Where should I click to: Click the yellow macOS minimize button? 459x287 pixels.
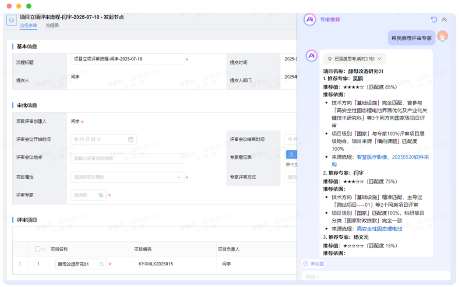(x=19, y=6)
